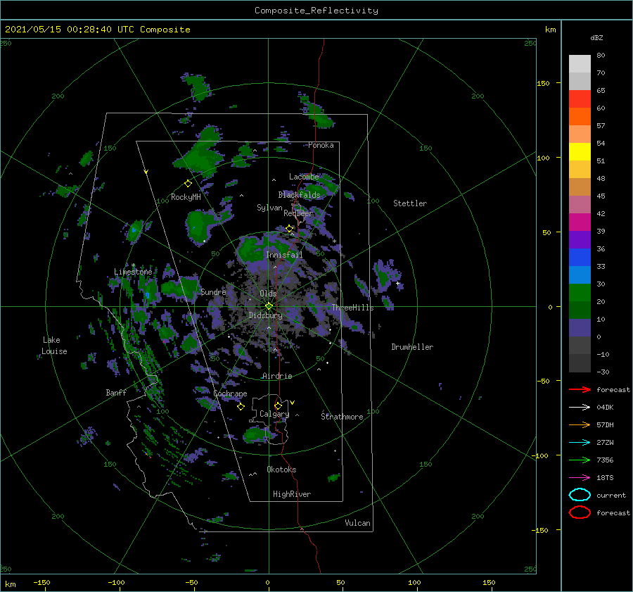Click the Innisfail label
This screenshot has width=633, height=592.
click(284, 255)
